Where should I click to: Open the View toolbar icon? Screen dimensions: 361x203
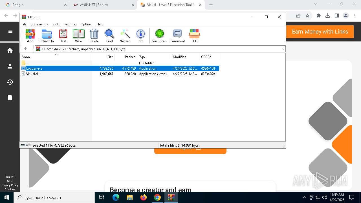(x=78, y=36)
